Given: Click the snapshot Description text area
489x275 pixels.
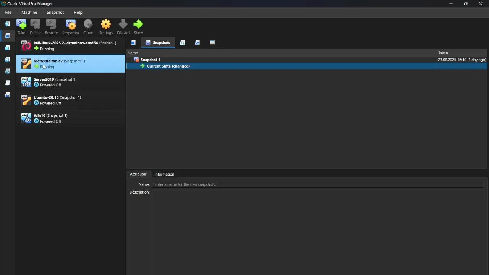Looking at the screenshot, I should [318, 232].
